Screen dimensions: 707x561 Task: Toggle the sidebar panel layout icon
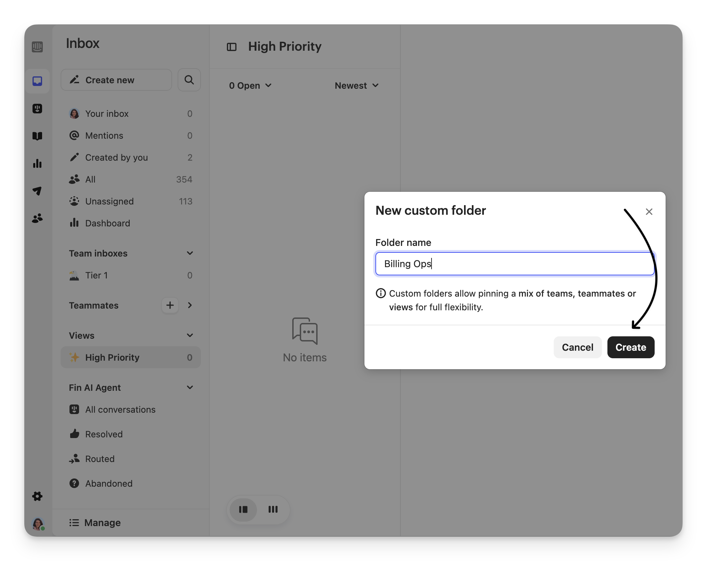[x=232, y=47]
